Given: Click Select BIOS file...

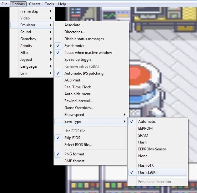Looking at the screenshot, I should 78,145.
